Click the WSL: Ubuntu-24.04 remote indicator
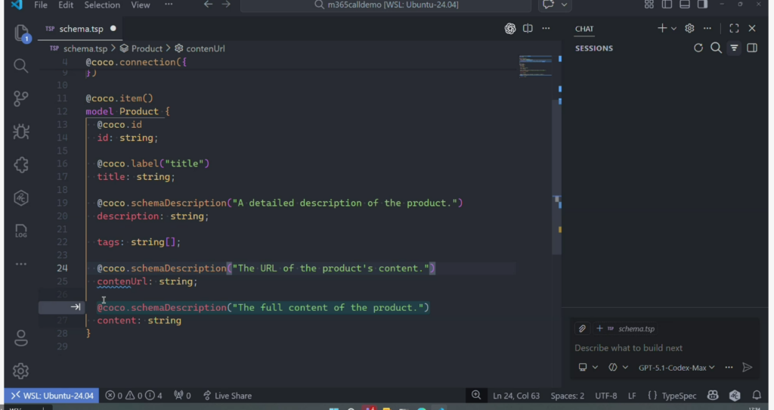 pyautogui.click(x=51, y=396)
